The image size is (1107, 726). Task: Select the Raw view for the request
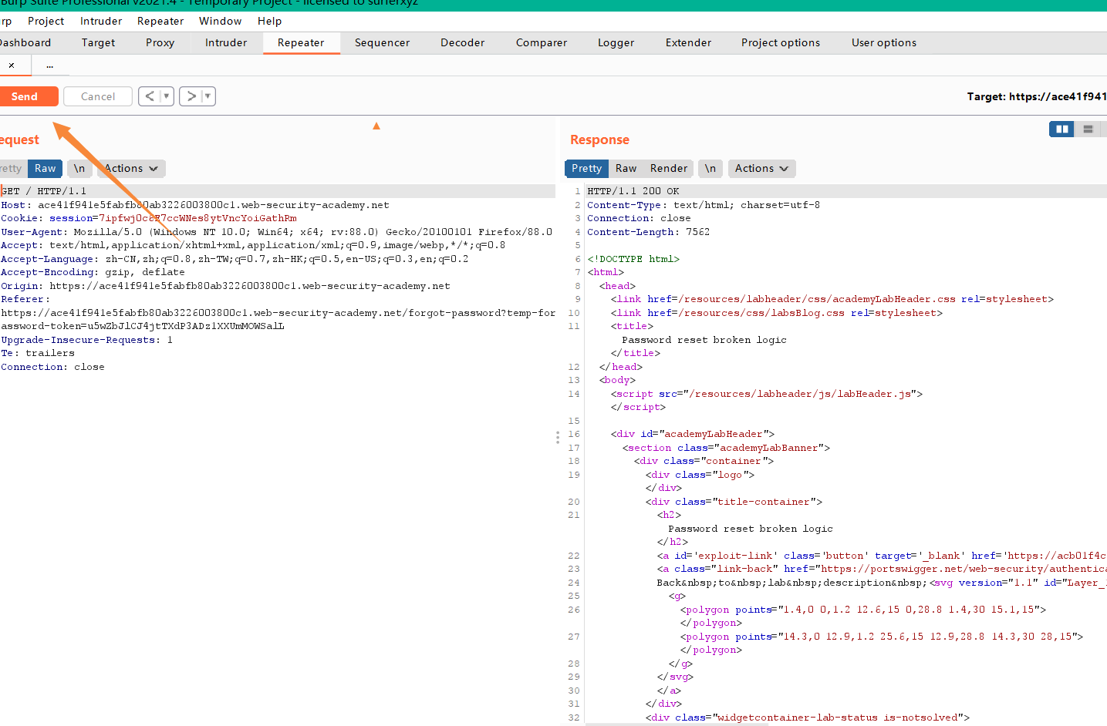pyautogui.click(x=45, y=168)
